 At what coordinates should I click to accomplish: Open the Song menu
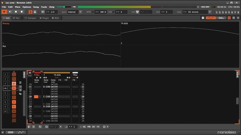pos(36,7)
